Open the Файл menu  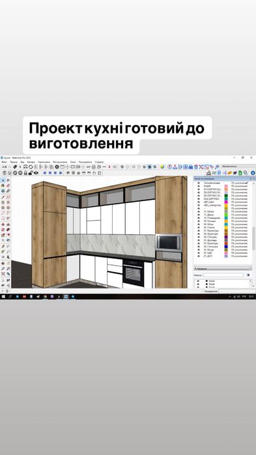point(4,162)
